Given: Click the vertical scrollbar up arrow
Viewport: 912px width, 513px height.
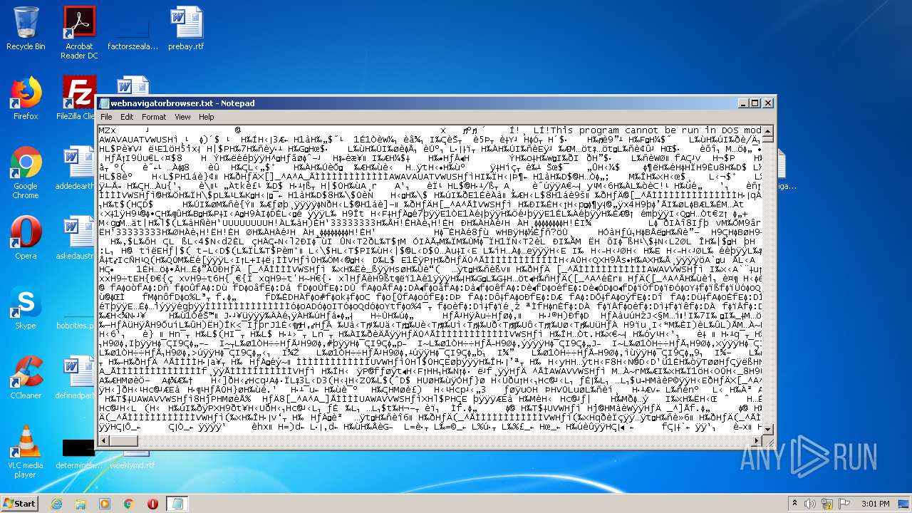Looking at the screenshot, I should click(767, 132).
